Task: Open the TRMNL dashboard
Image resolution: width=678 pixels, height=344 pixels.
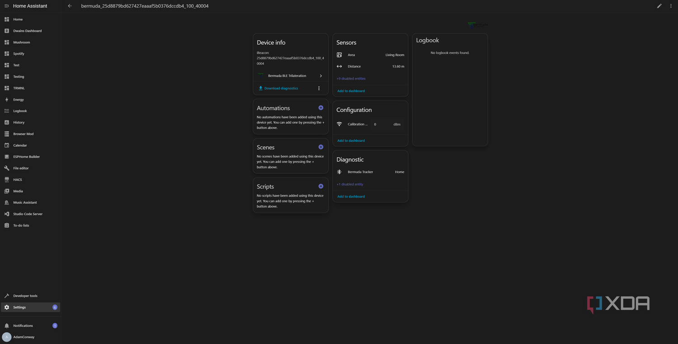Action: [30, 88]
